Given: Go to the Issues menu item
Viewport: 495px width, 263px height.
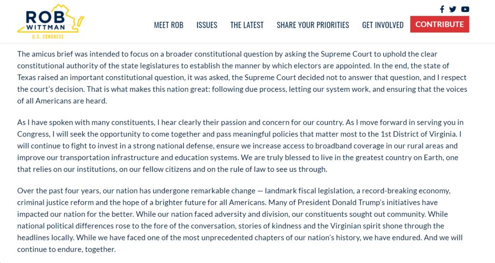Looking at the screenshot, I should tap(207, 25).
